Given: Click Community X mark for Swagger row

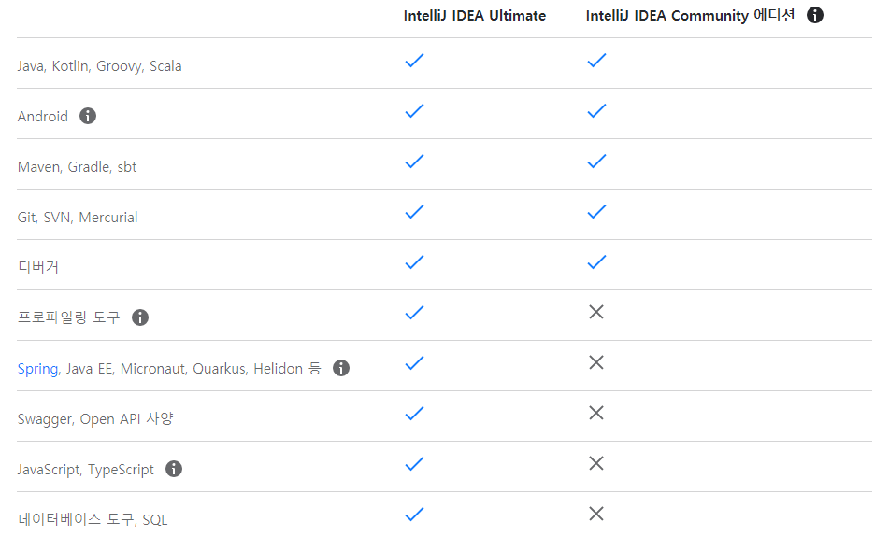Looking at the screenshot, I should click(596, 413).
